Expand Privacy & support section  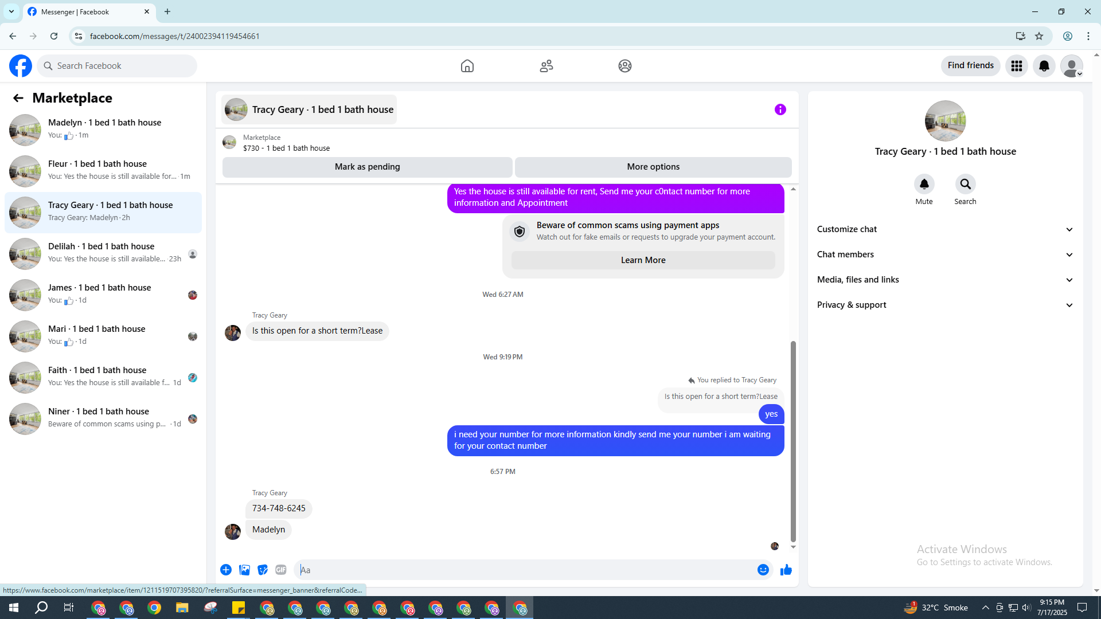[946, 305]
